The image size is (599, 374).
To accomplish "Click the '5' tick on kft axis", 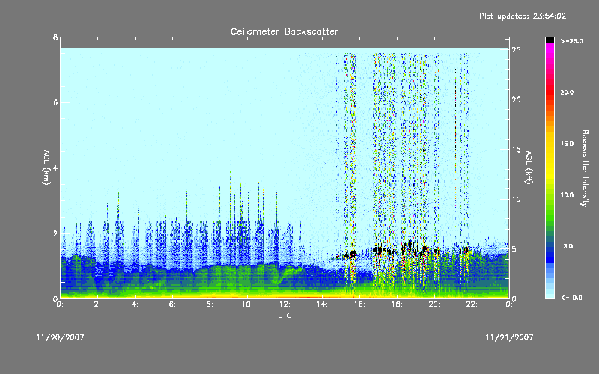I will coord(514,249).
